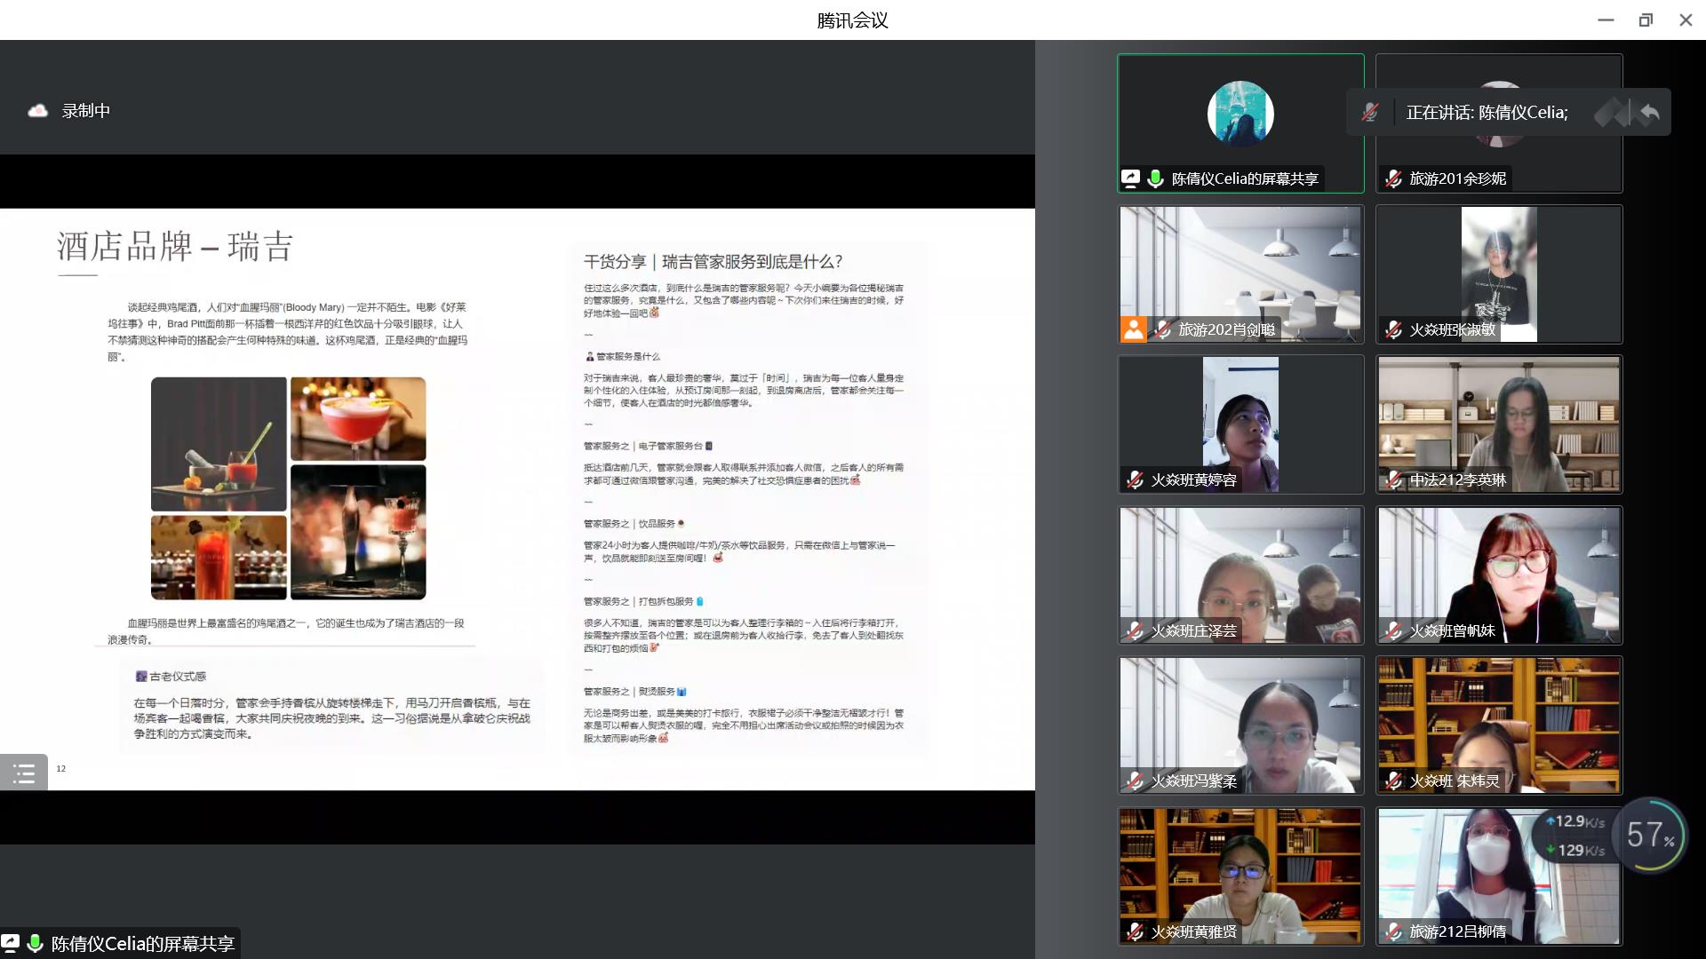Click muted mic icon of 旅游201余珍妮
This screenshot has width=1706, height=959.
coord(1393,178)
